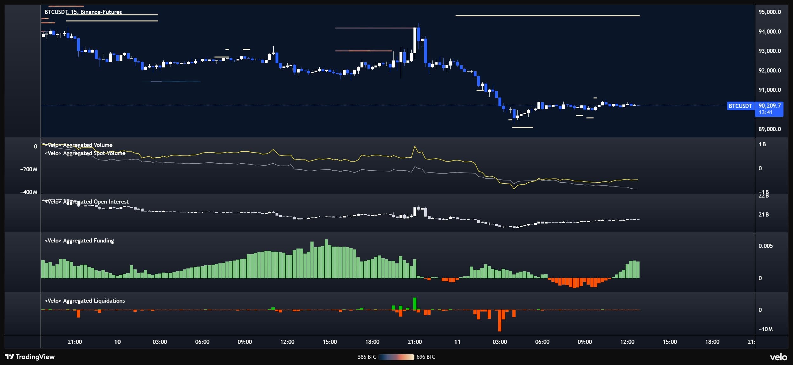Open the BTCUSDT, 15, Binance-Futures chart title
The width and height of the screenshot is (793, 365).
(83, 12)
